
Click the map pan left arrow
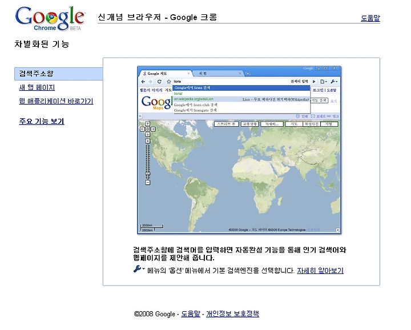(x=142, y=129)
